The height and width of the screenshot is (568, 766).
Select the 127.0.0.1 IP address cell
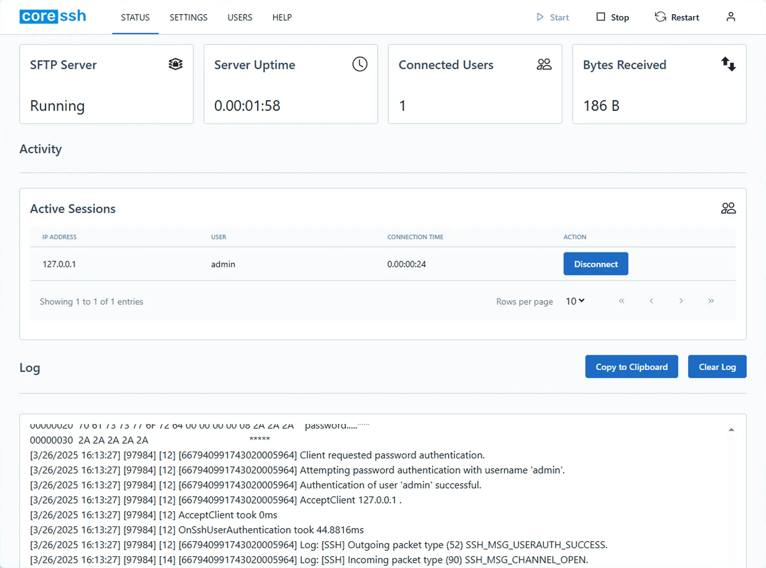59,264
